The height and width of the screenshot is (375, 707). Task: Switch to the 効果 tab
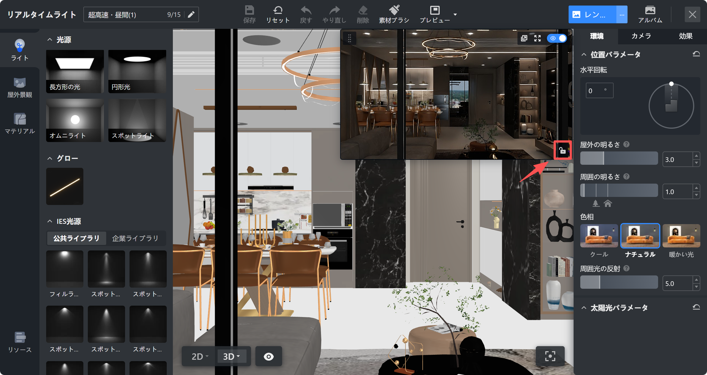686,36
